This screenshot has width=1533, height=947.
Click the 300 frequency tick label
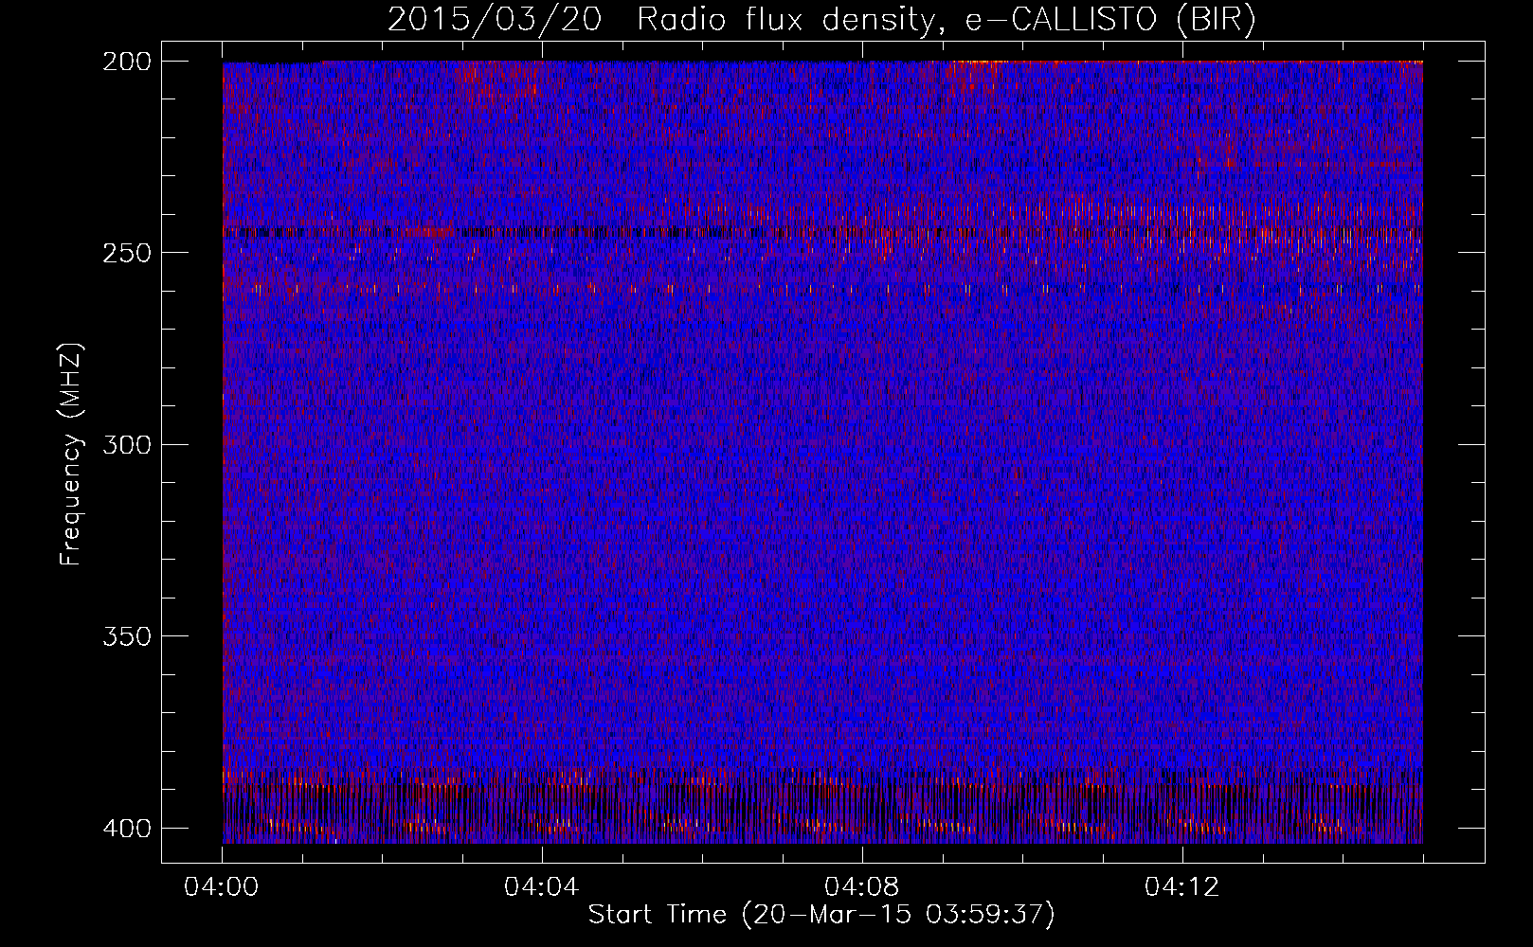coord(126,444)
